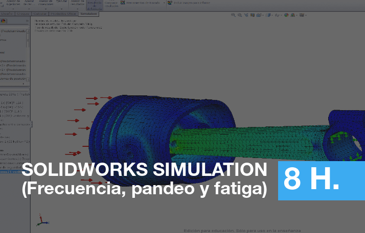
Task: Open the View settings monitor icon
Action: point(302,15)
